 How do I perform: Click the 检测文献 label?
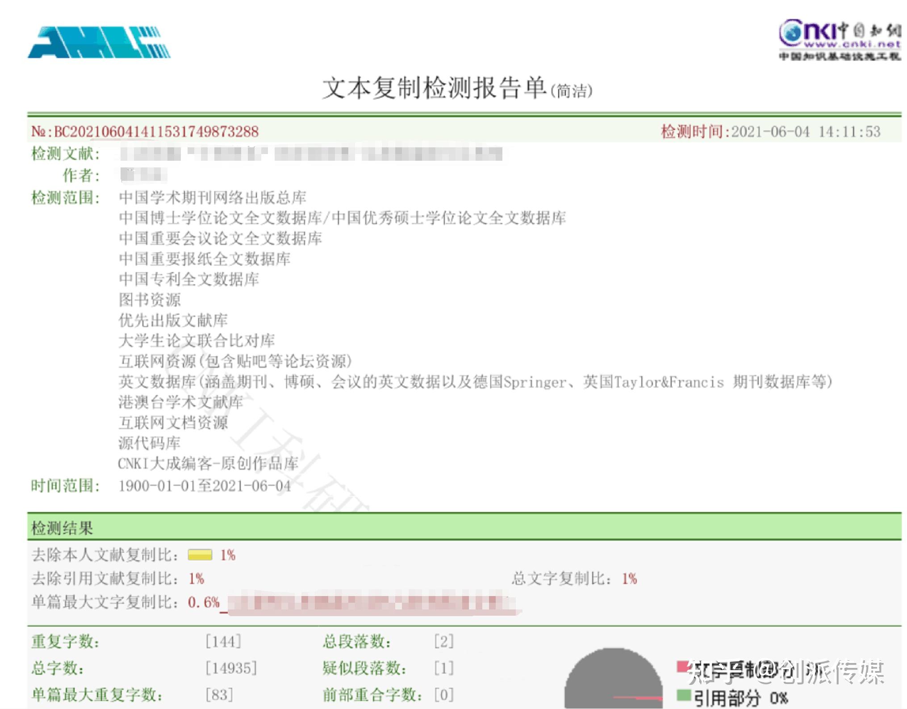coord(66,154)
